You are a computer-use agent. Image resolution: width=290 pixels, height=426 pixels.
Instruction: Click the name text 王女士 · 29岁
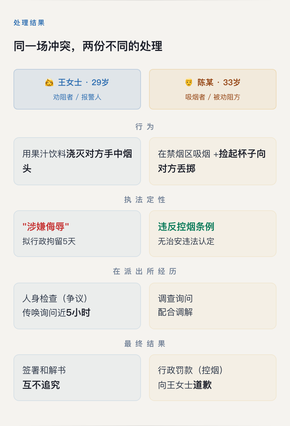(83, 82)
